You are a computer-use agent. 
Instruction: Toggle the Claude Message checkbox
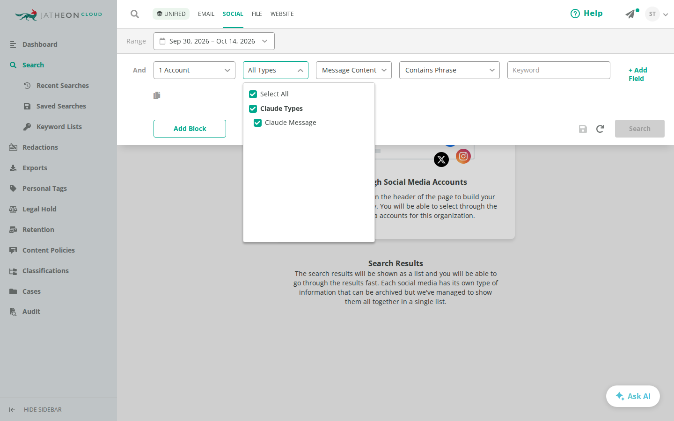pyautogui.click(x=257, y=123)
